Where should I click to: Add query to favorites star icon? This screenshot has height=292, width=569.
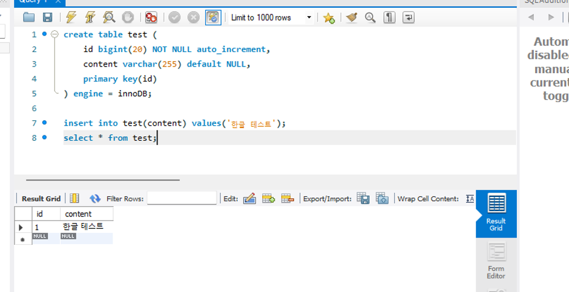click(x=329, y=18)
